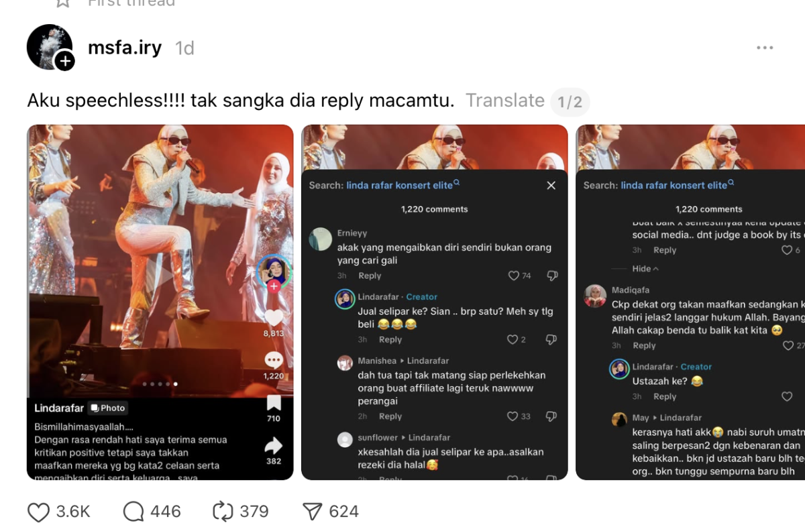Open the three-dot more options menu

(x=765, y=48)
